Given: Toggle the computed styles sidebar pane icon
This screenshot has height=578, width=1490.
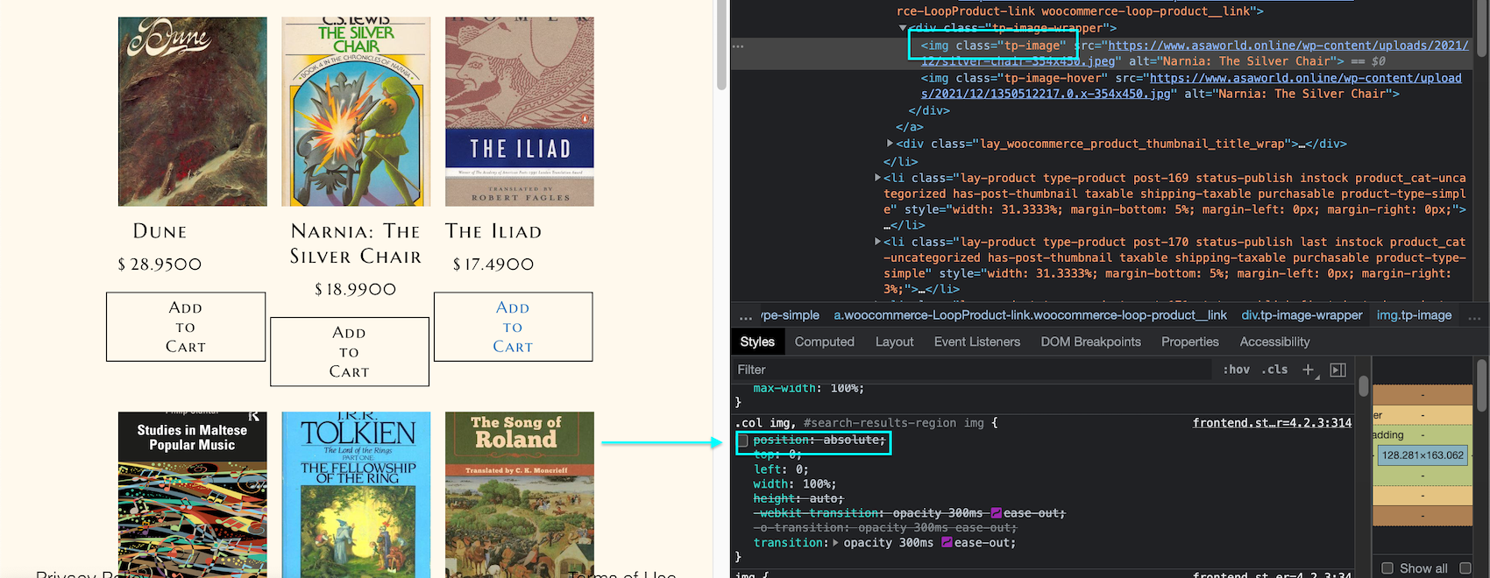Looking at the screenshot, I should (1337, 370).
